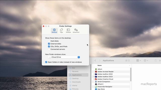Select the Adobe Creative Cloud folder icon
This screenshot has height=90, width=161.
[96, 79]
